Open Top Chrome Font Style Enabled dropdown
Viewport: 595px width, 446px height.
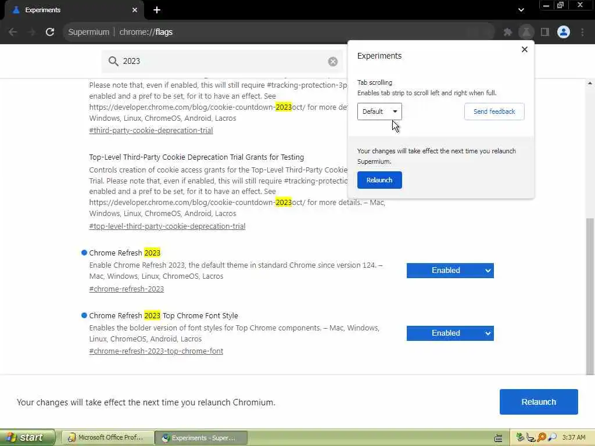coord(450,333)
